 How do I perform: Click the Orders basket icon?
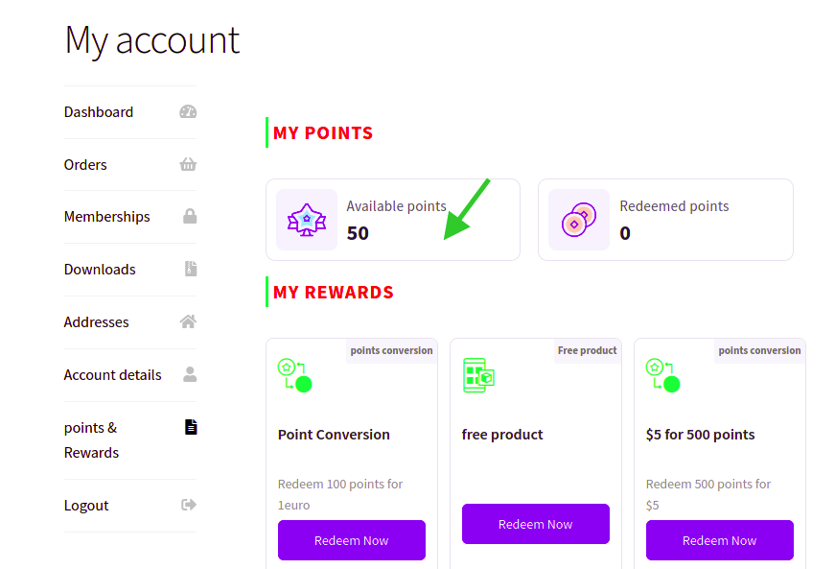(188, 164)
